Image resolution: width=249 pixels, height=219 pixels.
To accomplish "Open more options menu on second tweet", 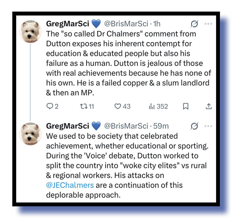I will coord(208,126).
